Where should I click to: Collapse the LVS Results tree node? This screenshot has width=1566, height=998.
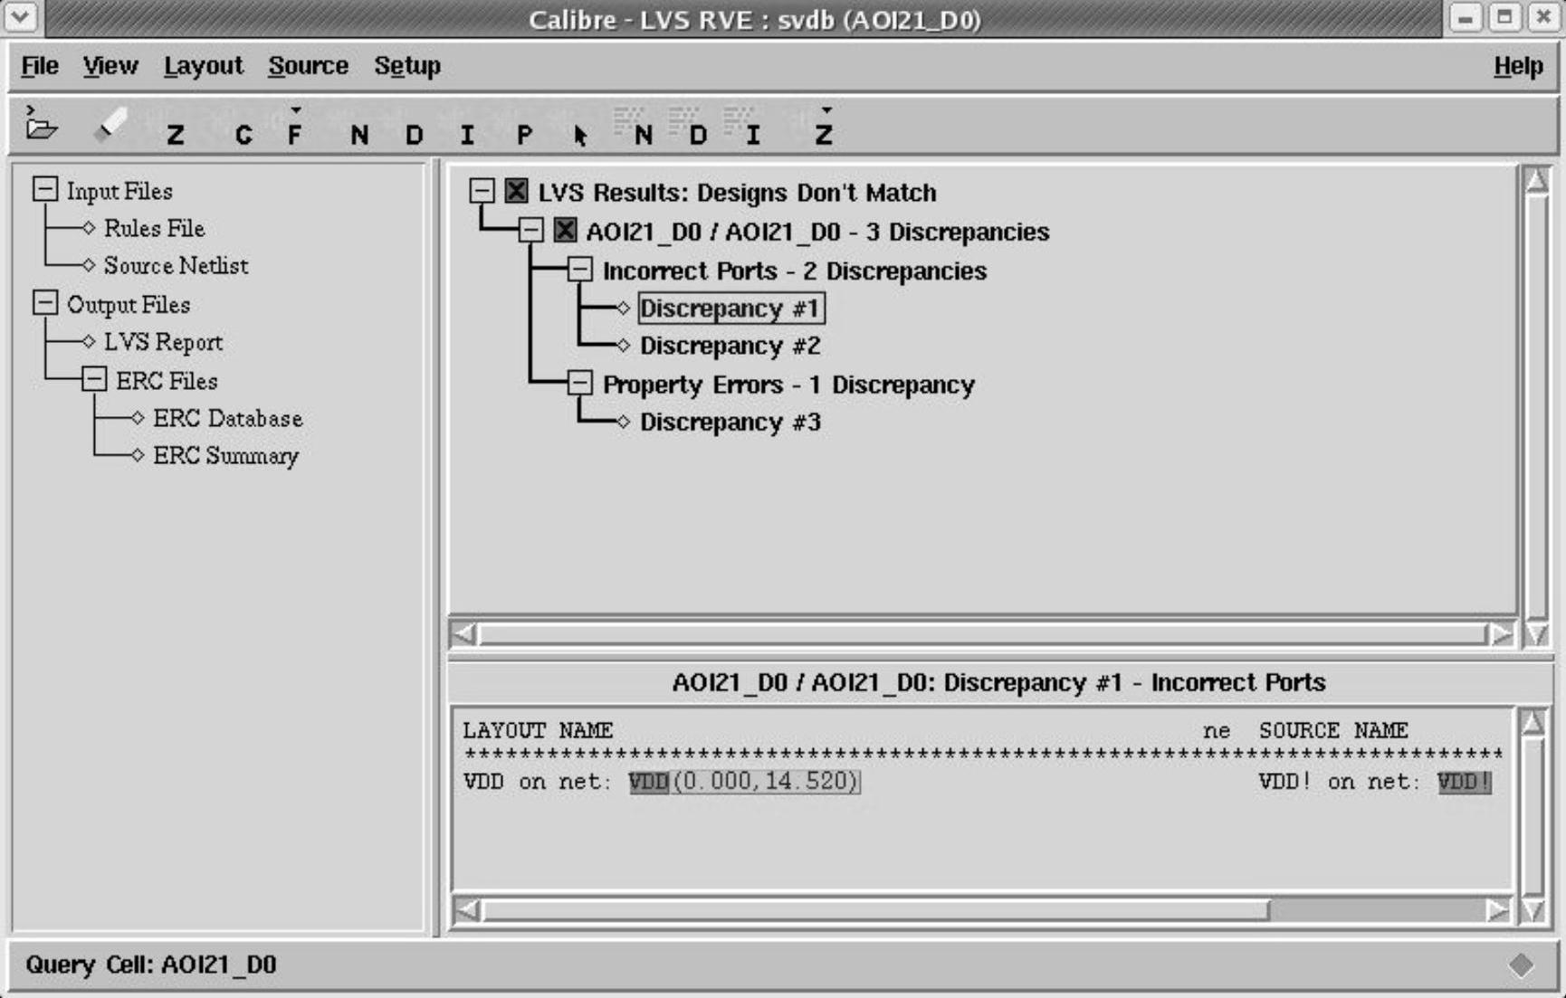point(482,190)
